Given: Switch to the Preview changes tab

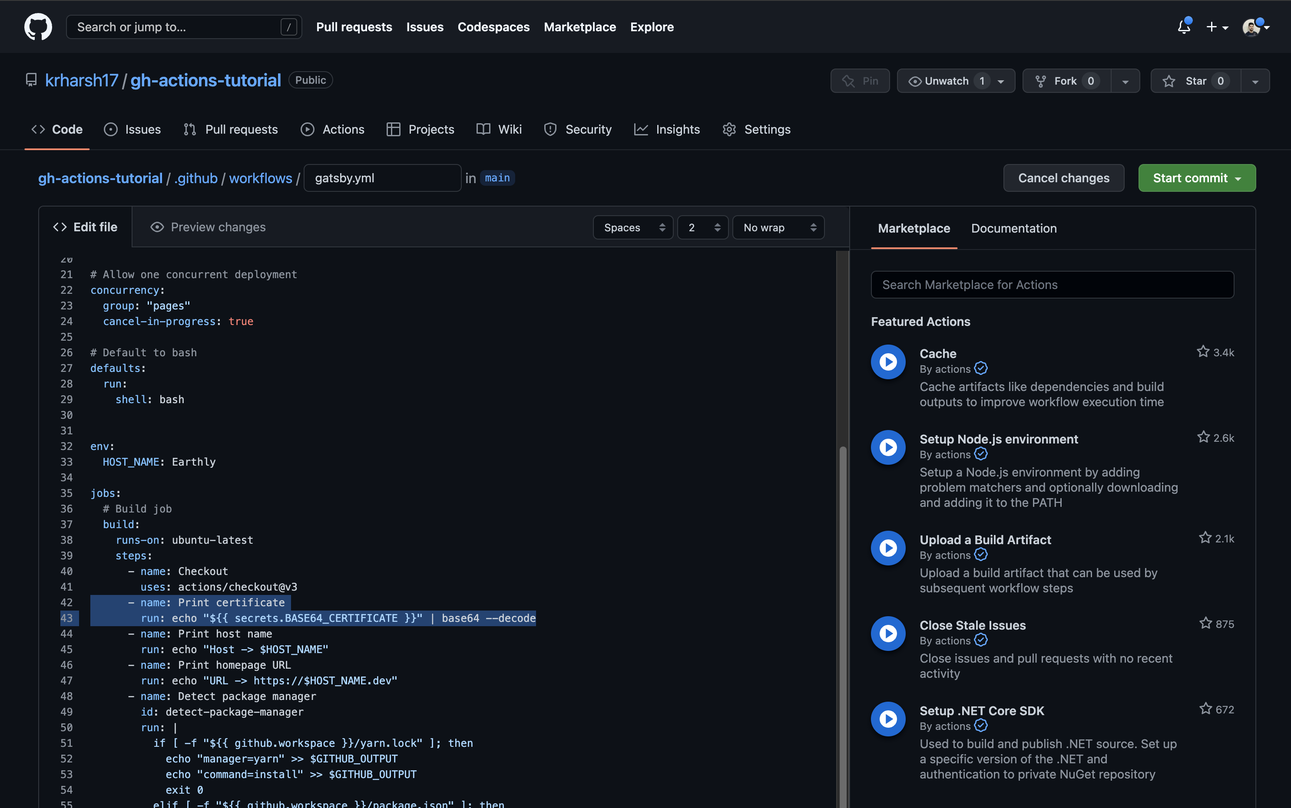Looking at the screenshot, I should [208, 227].
